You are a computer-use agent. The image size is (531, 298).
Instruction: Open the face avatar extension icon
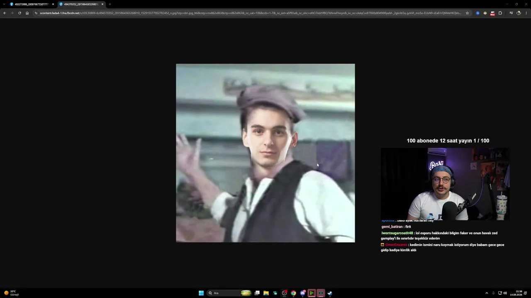tap(485, 13)
